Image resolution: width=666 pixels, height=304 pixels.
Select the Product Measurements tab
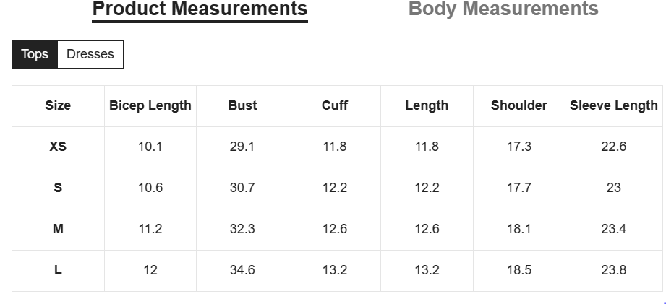(200, 9)
